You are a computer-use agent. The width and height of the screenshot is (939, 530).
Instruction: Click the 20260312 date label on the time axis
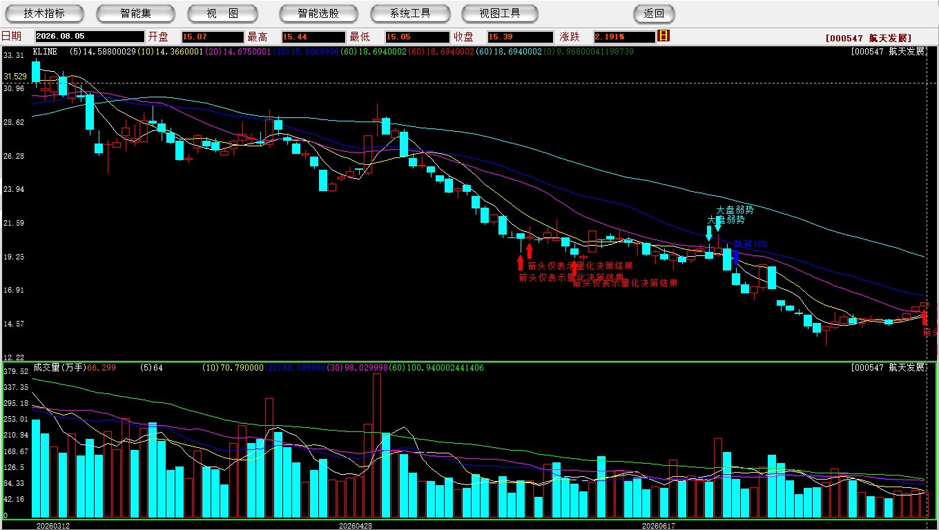[x=53, y=526]
